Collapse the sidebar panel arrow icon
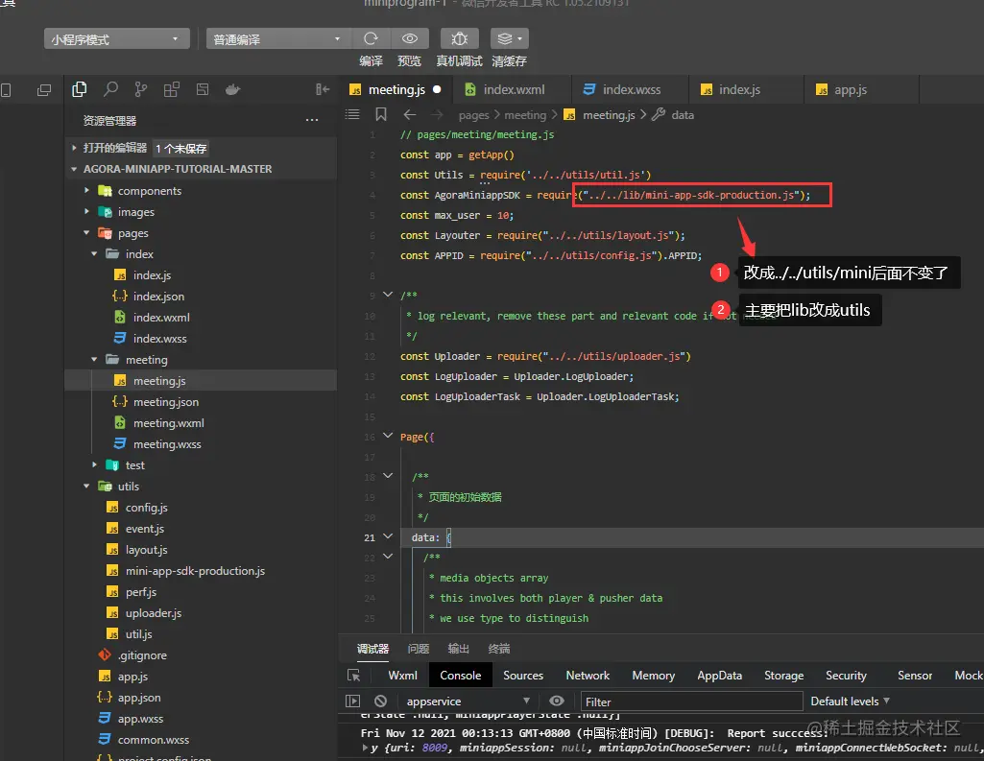The image size is (984, 761). tap(323, 89)
